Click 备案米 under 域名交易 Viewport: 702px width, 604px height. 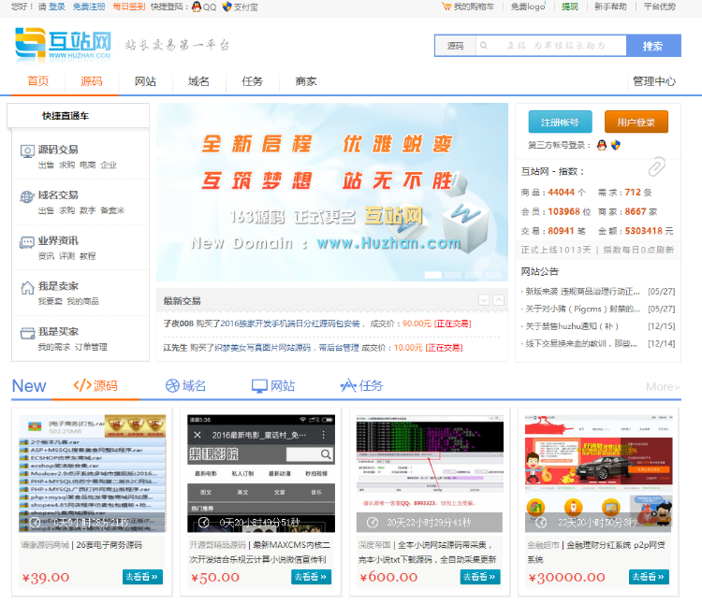click(112, 210)
